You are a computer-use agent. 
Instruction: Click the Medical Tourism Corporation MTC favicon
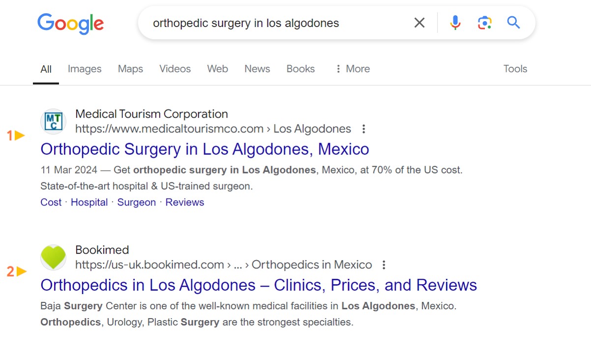53,121
